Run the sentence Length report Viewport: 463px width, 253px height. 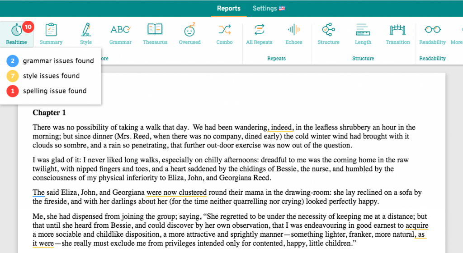(363, 34)
